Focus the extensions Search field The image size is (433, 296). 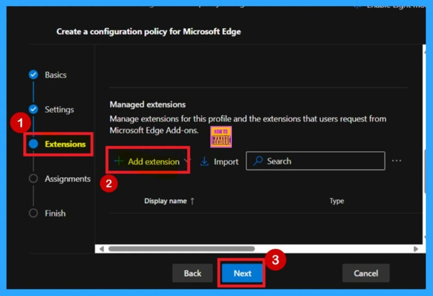pos(315,161)
